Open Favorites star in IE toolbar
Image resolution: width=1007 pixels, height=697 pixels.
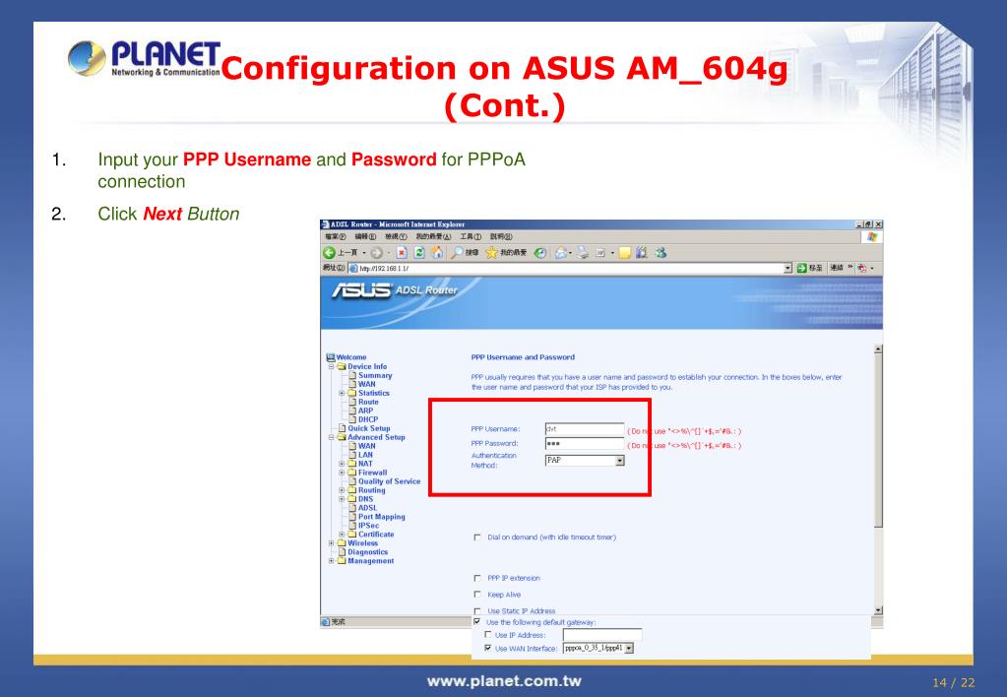[x=491, y=253]
